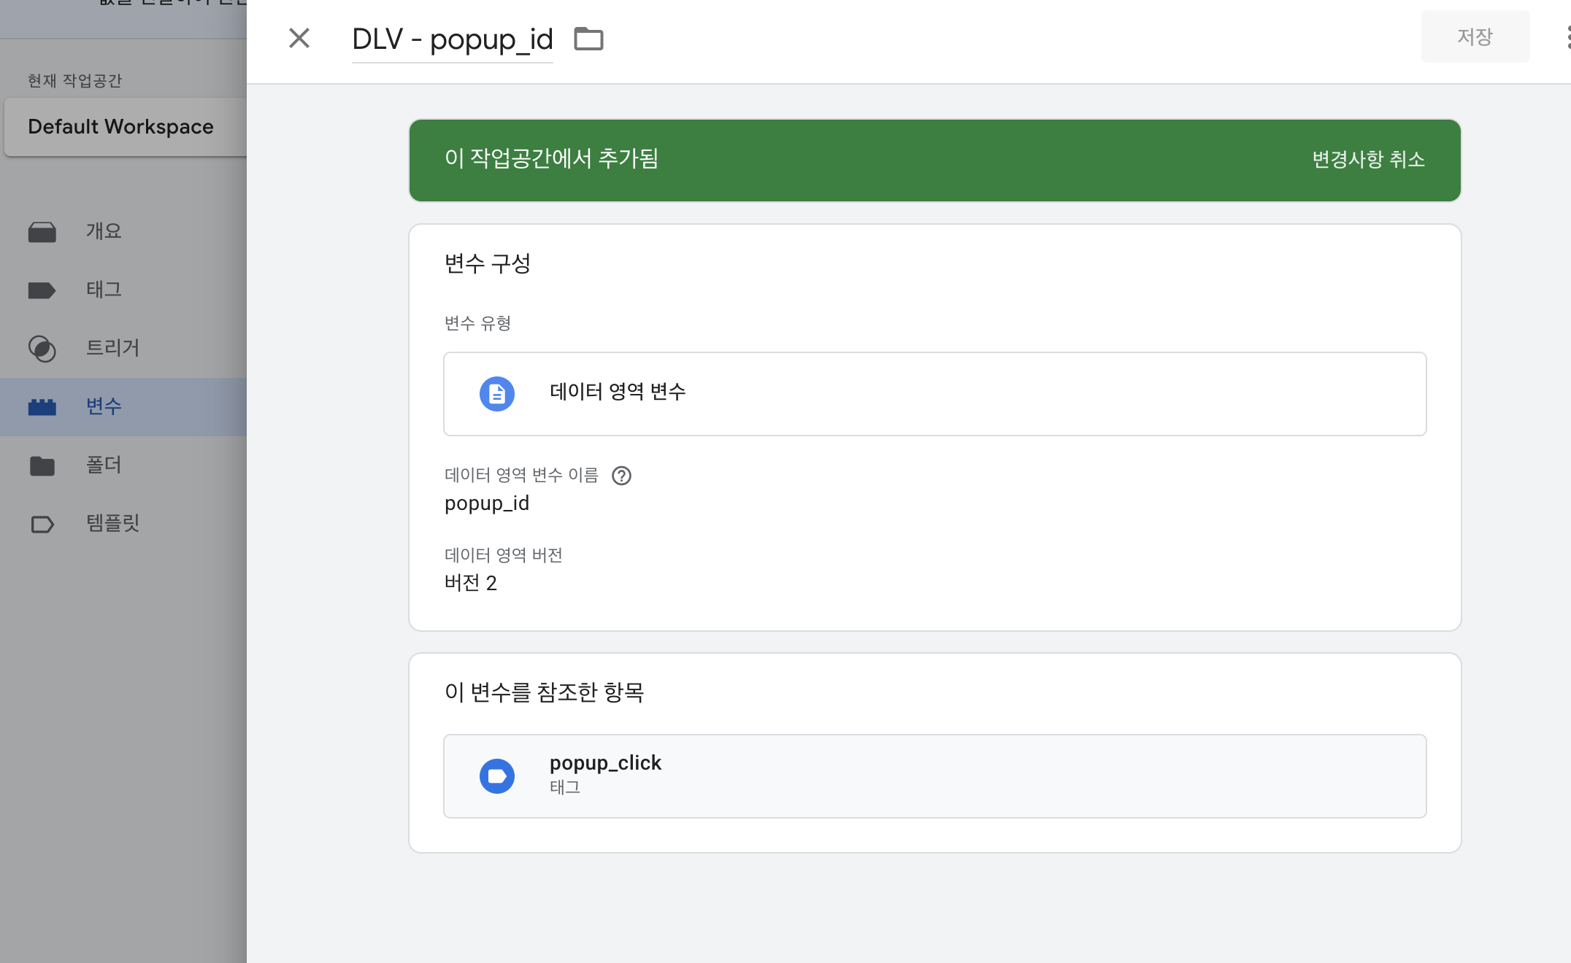
Task: Click the 템플릿 templates sidebar icon
Action: point(42,524)
